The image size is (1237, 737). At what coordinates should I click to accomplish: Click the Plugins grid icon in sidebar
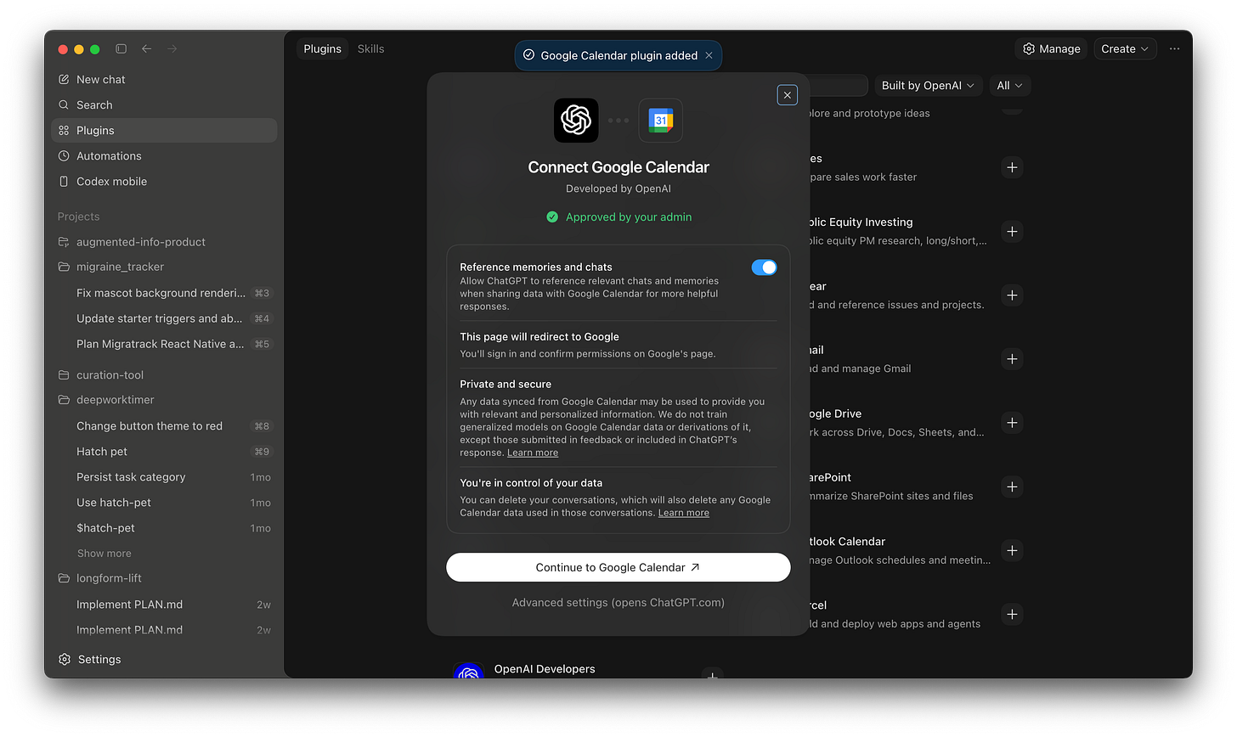(x=64, y=130)
